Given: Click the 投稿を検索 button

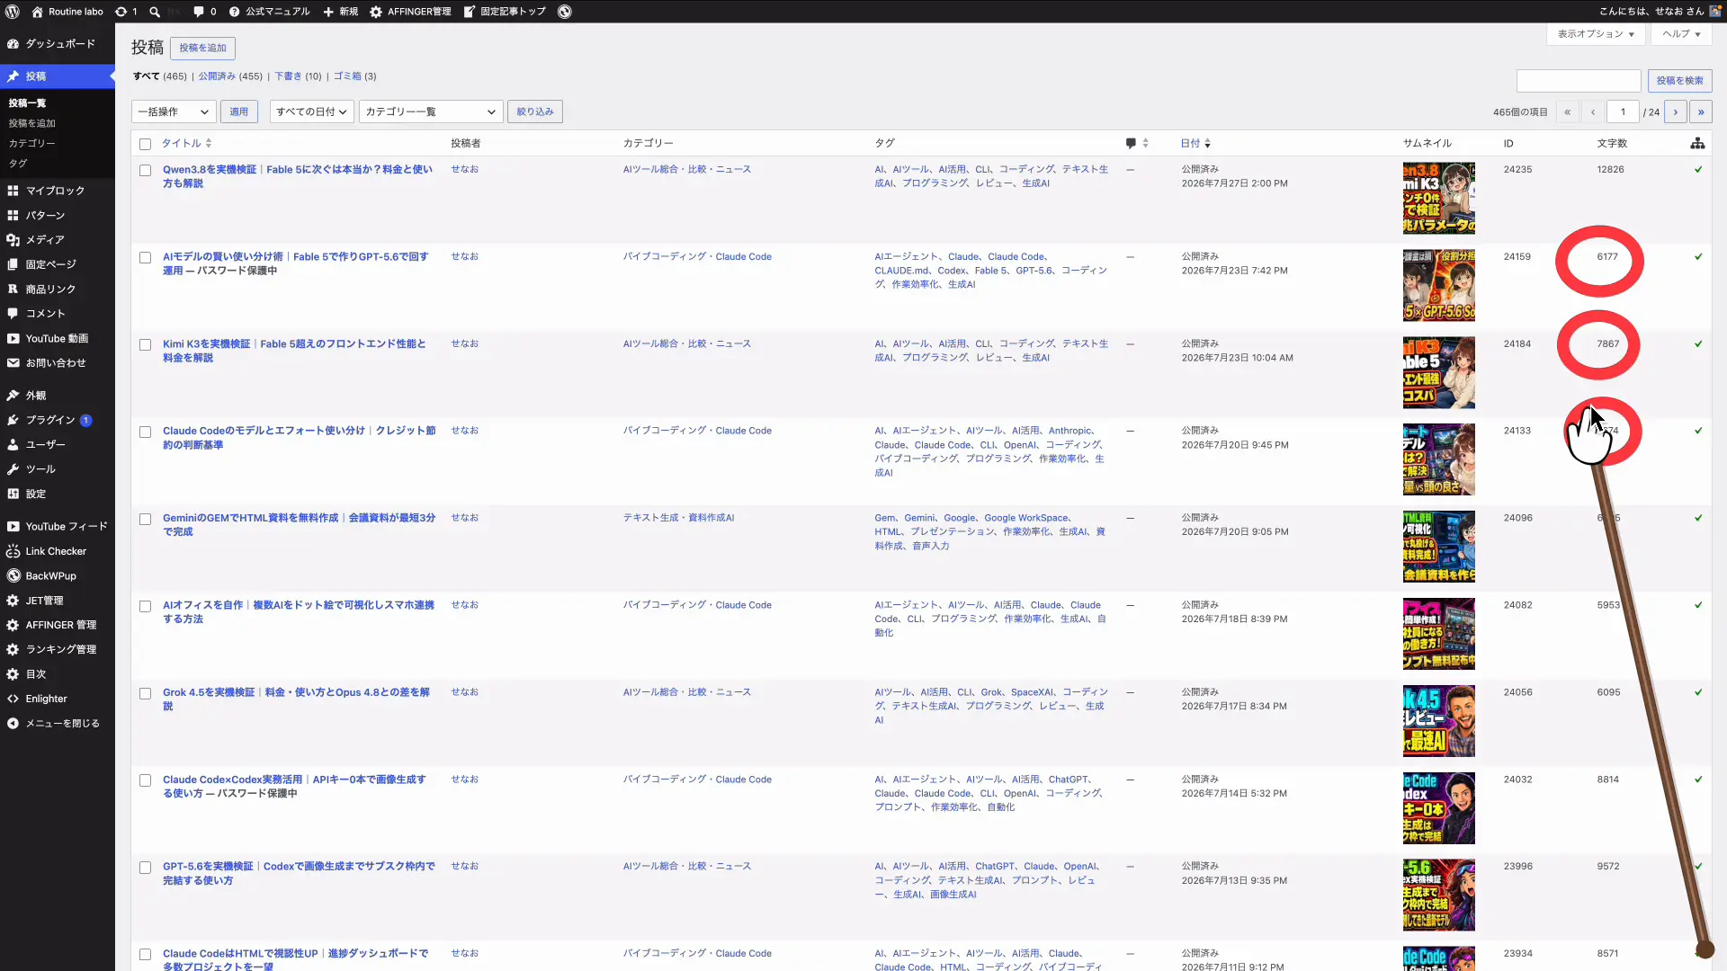Looking at the screenshot, I should [x=1679, y=81].
